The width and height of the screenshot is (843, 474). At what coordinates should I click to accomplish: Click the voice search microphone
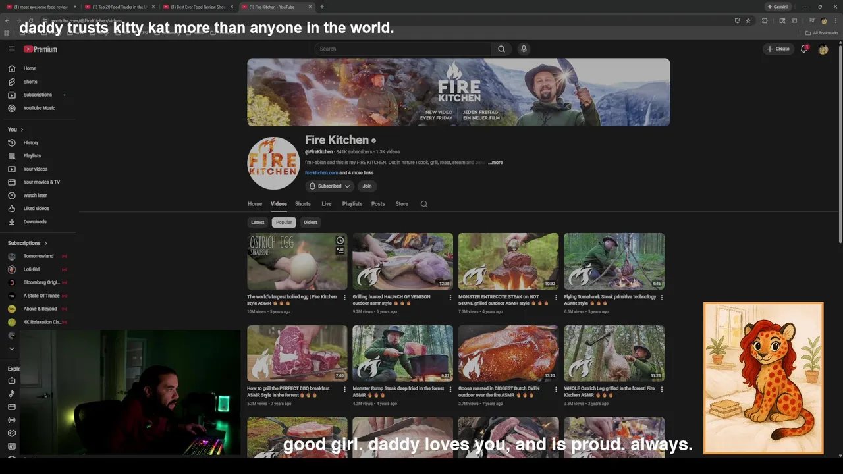pyautogui.click(x=524, y=49)
